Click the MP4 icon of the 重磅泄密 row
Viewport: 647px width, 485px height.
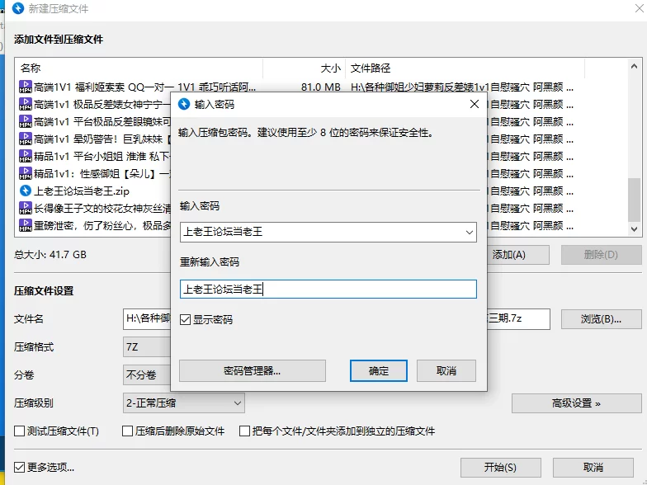pyautogui.click(x=25, y=226)
